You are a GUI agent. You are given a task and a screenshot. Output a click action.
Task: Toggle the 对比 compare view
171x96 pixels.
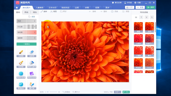pos(126,92)
